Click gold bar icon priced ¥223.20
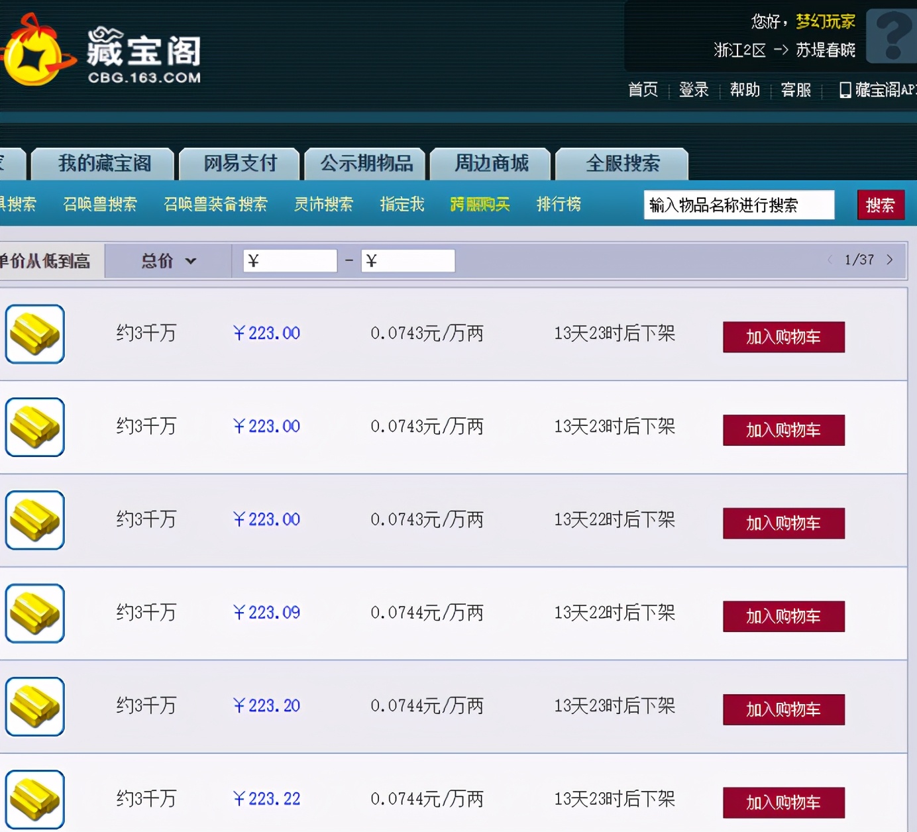The image size is (917, 832). coord(35,707)
